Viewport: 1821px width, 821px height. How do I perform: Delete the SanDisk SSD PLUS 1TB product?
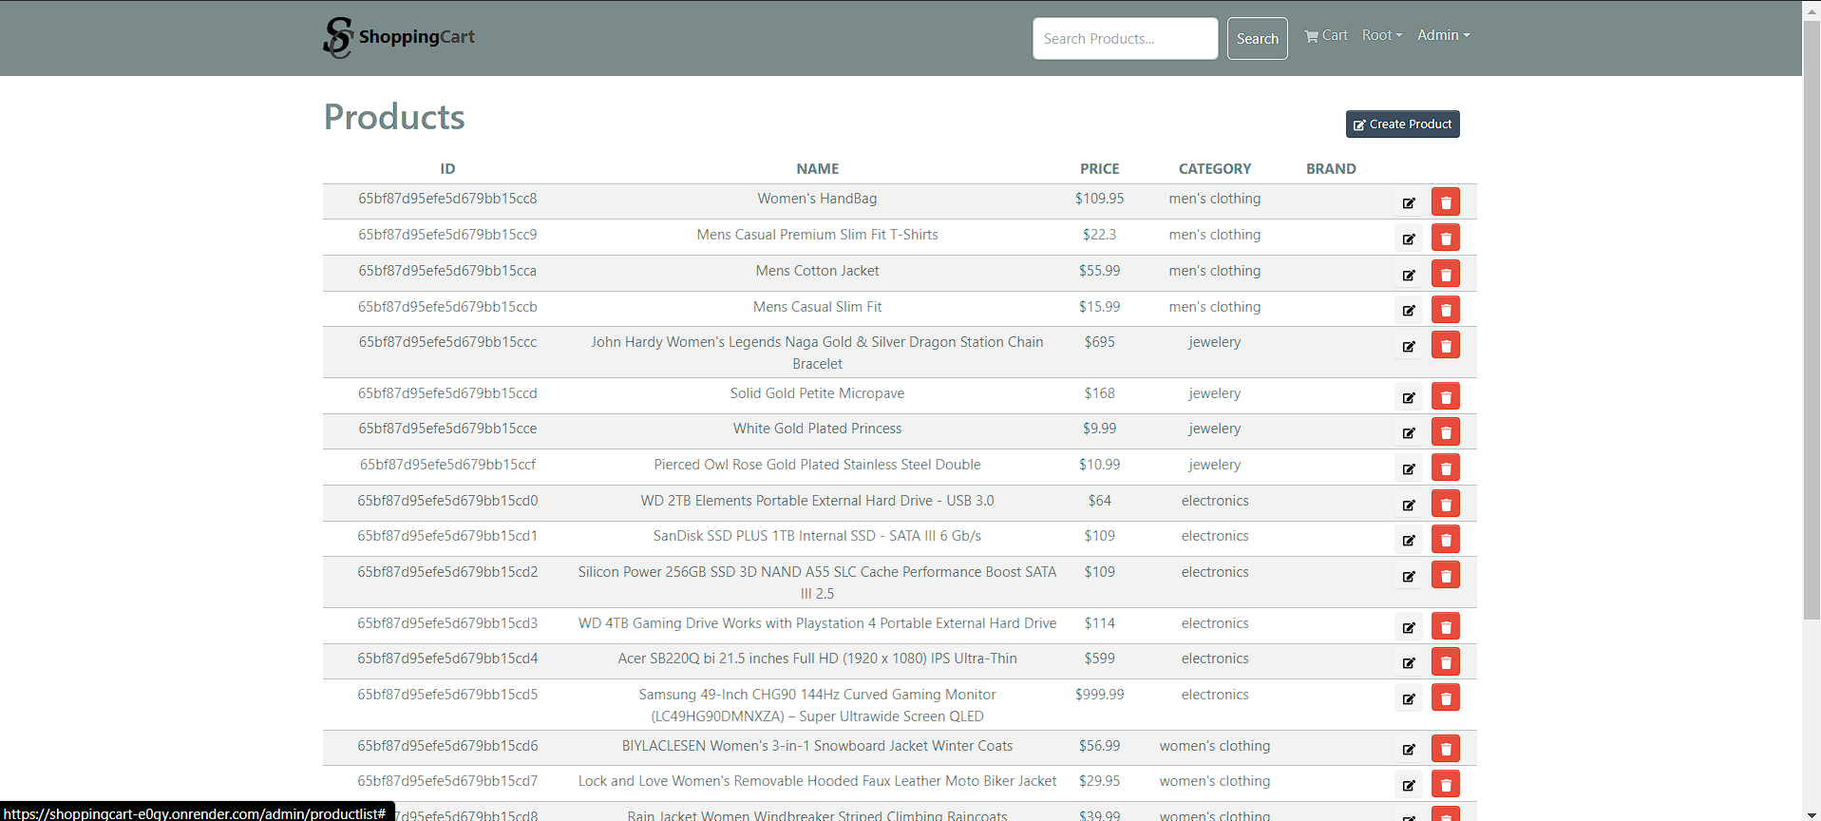[x=1445, y=540]
